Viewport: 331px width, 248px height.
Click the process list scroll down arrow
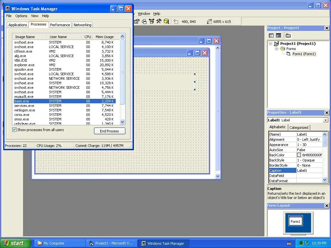point(123,122)
